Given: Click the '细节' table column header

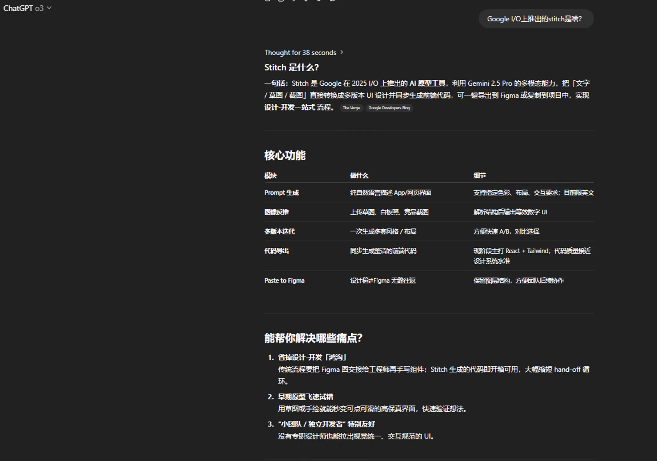Looking at the screenshot, I should coord(479,175).
